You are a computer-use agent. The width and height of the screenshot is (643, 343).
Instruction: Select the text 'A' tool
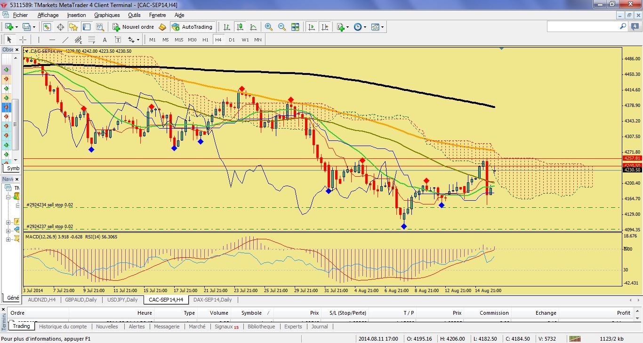tap(104, 40)
